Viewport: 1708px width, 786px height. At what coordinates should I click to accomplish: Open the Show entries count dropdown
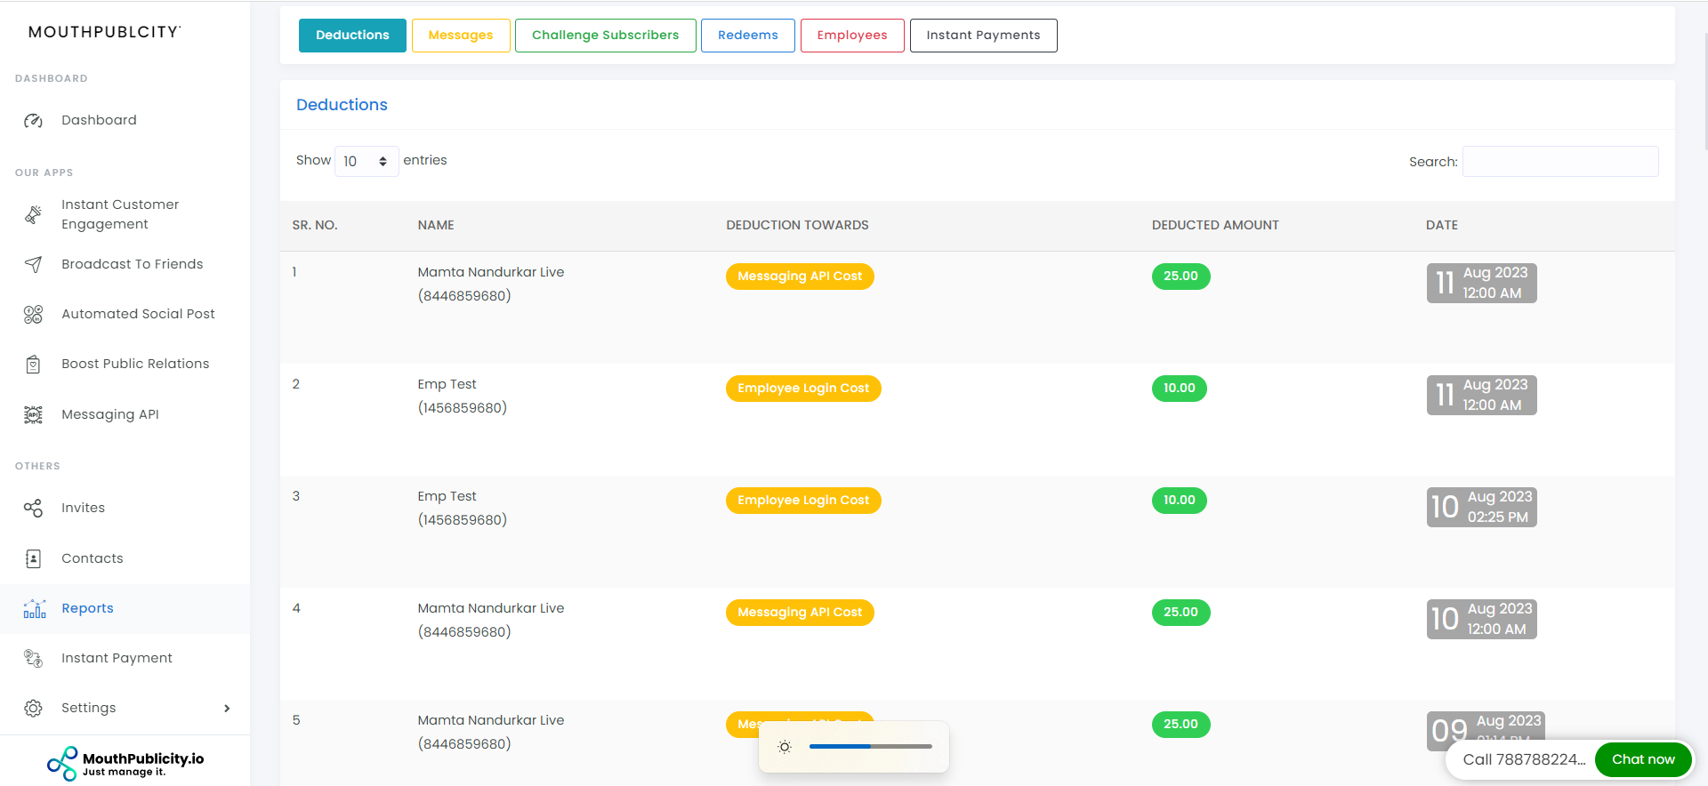(367, 161)
